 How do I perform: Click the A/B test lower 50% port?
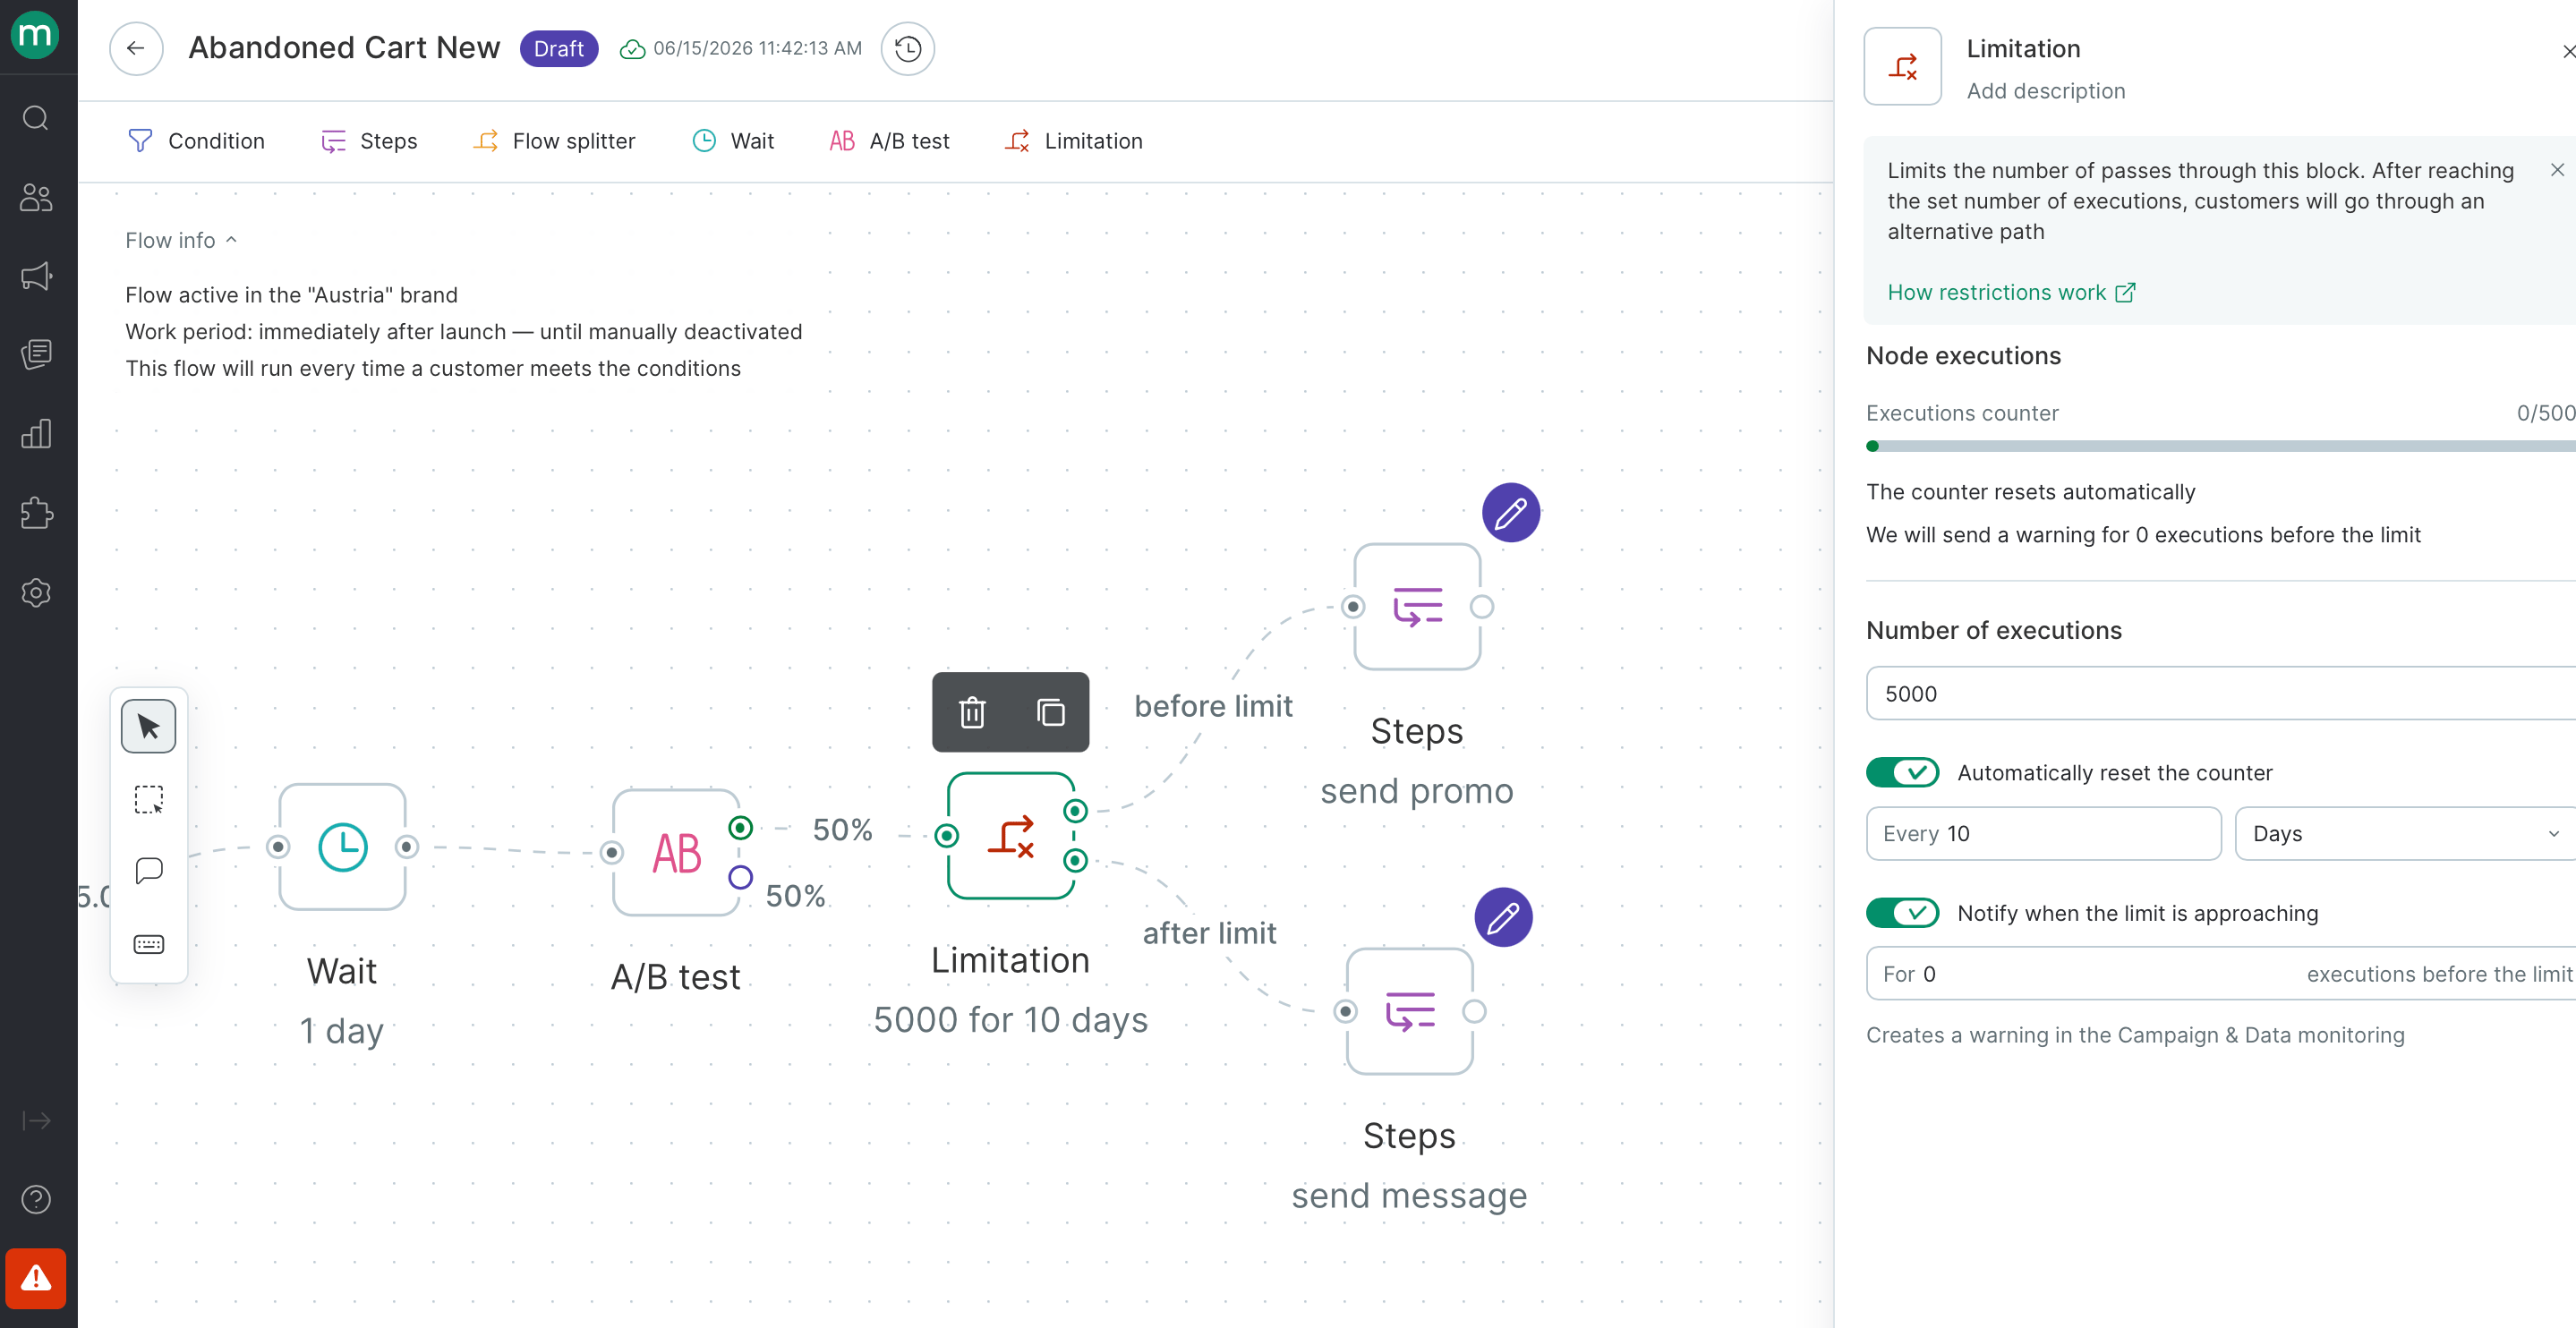[740, 877]
